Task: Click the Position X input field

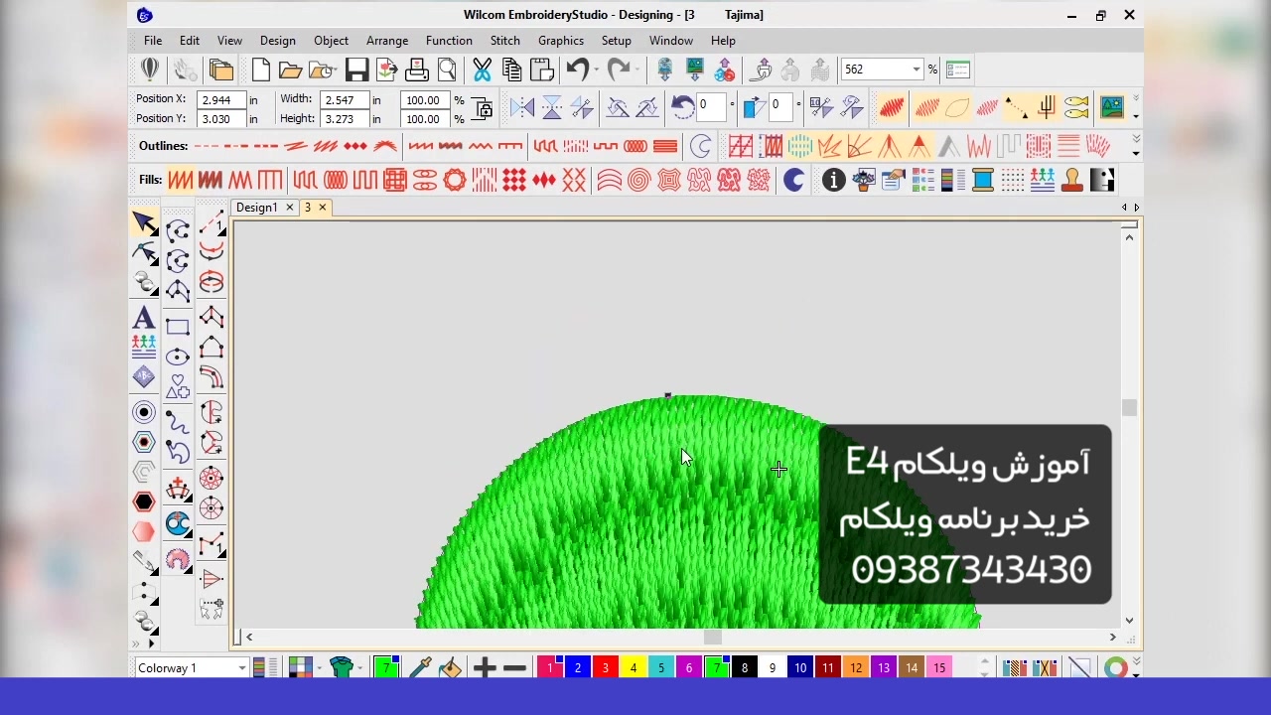Action: [220, 99]
